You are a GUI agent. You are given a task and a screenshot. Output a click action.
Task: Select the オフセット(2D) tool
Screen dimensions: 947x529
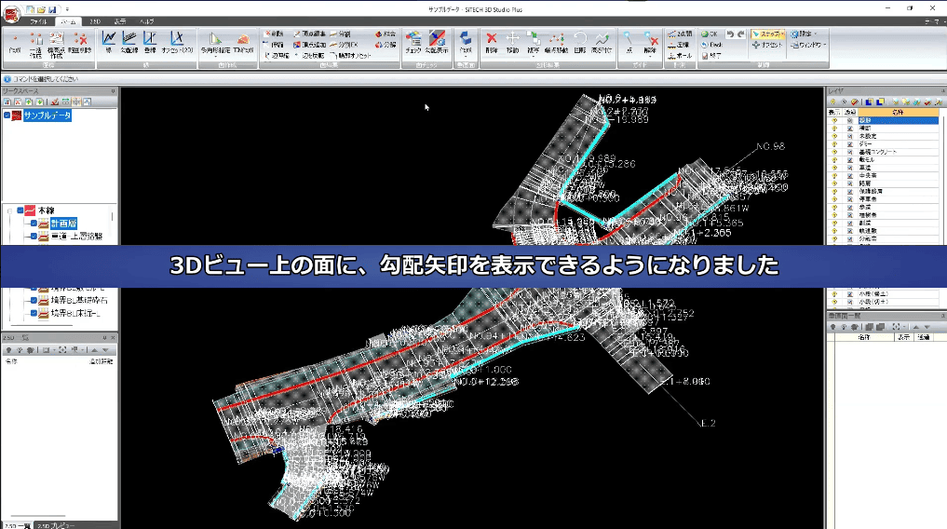(177, 42)
